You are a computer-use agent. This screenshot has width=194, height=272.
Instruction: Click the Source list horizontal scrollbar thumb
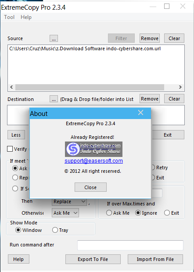pyautogui.click(x=90, y=87)
